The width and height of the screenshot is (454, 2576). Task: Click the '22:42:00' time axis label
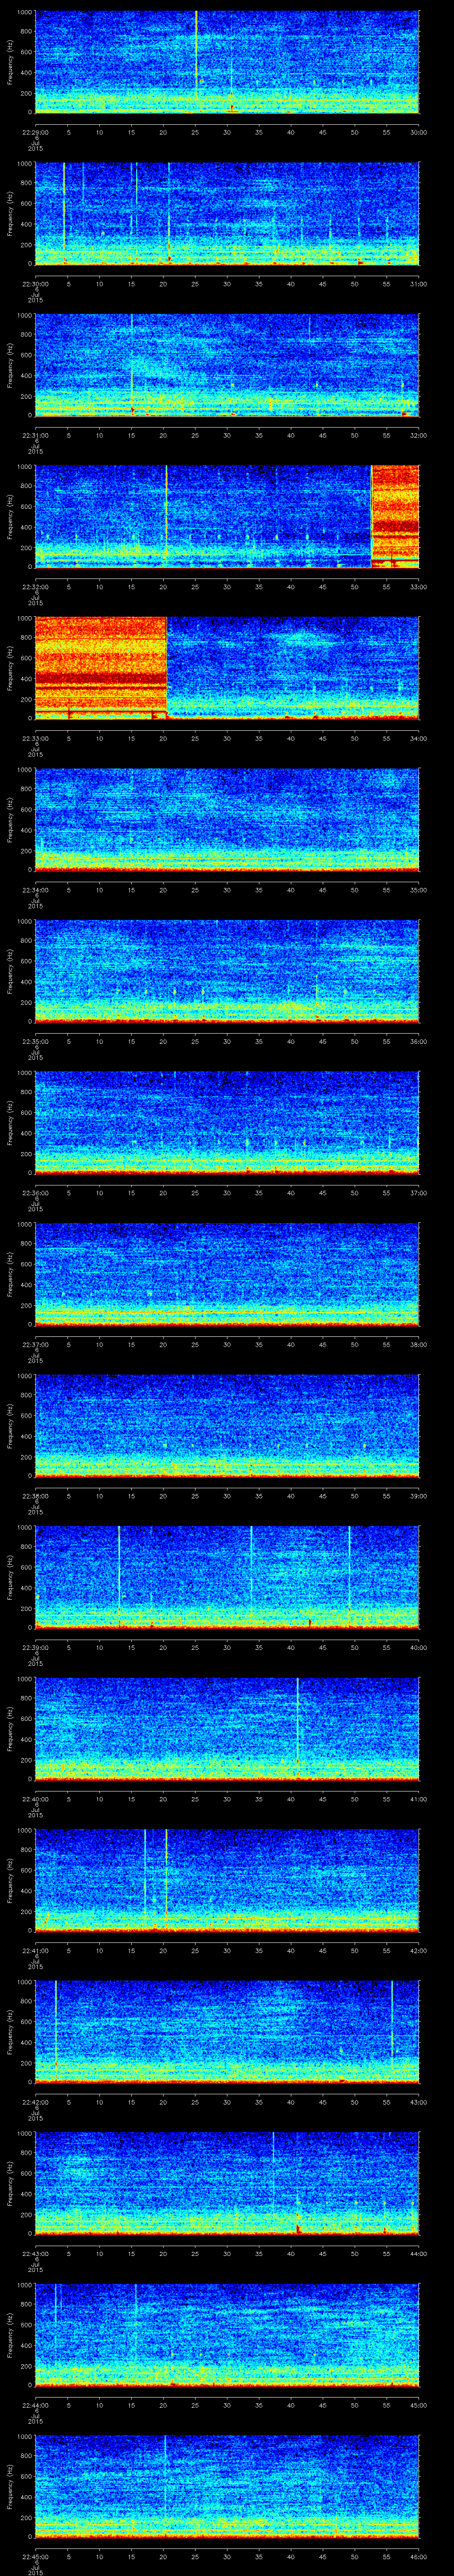pyautogui.click(x=36, y=2101)
